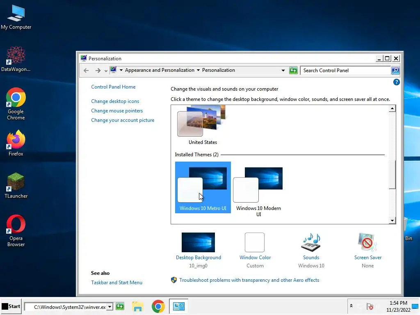This screenshot has height=315, width=420.
Task: Open File Explorer from the taskbar
Action: click(x=138, y=306)
